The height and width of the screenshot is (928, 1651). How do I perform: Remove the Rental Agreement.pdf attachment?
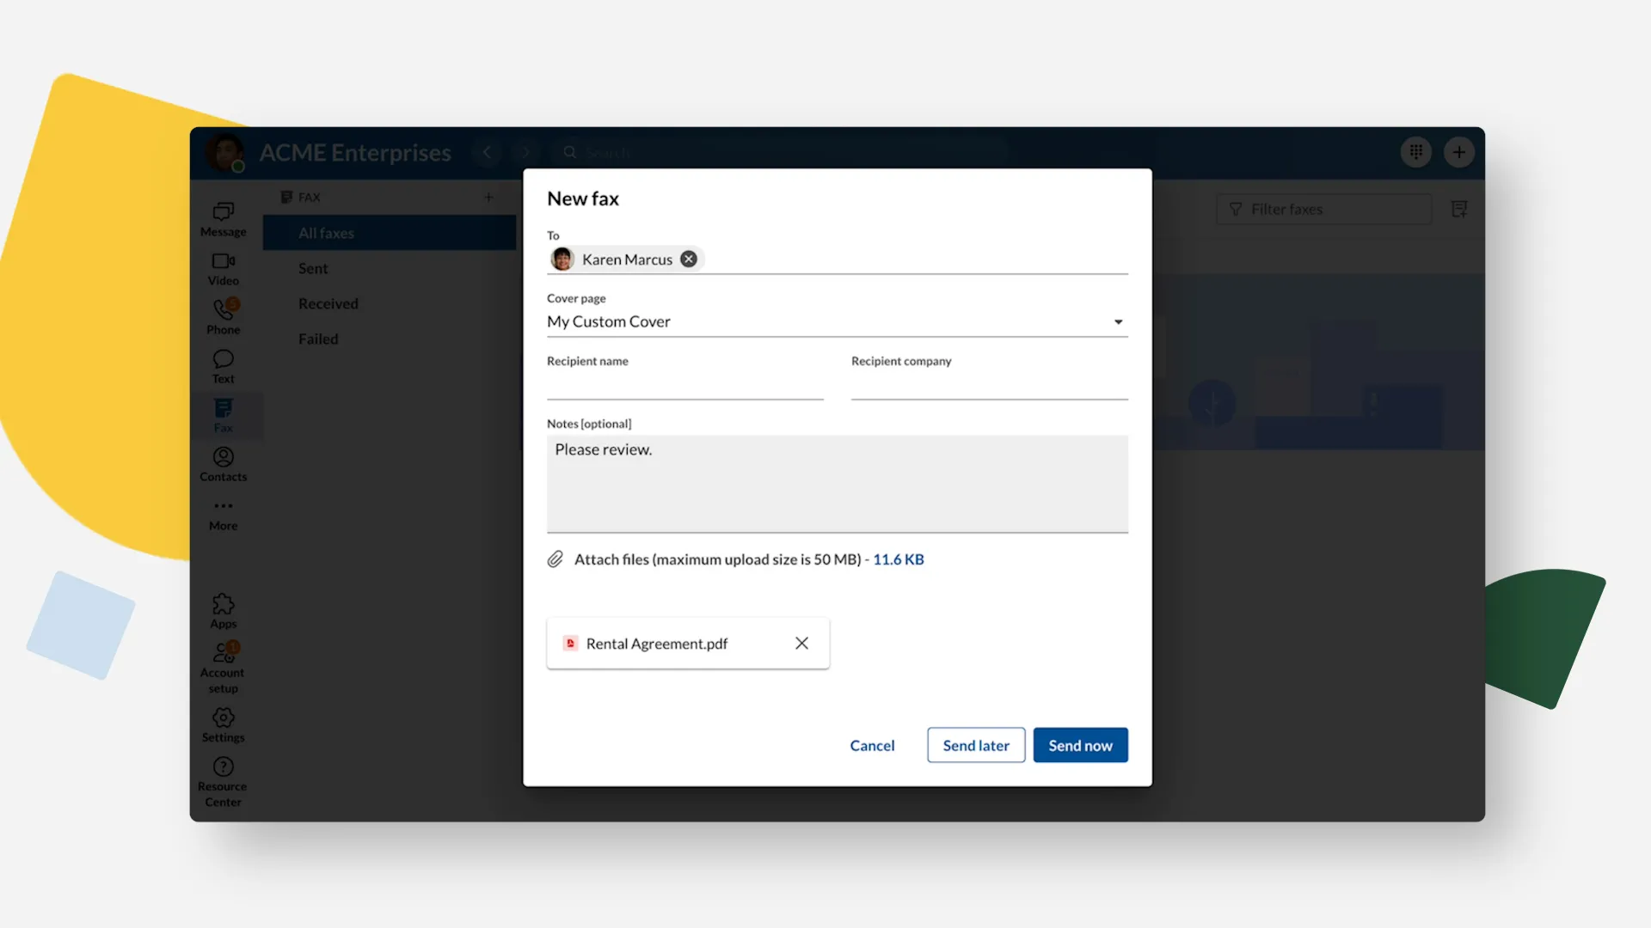click(x=801, y=643)
